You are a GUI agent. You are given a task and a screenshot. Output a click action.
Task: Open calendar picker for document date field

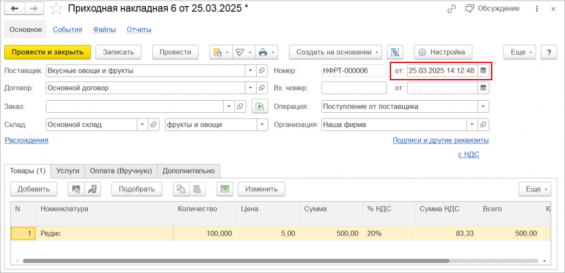(x=483, y=70)
